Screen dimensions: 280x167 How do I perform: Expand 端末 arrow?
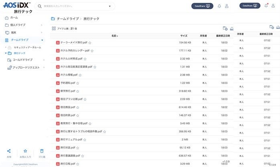coord(42,33)
